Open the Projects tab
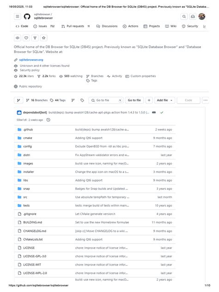Screen dimensions: 219x292 coord(152,26)
